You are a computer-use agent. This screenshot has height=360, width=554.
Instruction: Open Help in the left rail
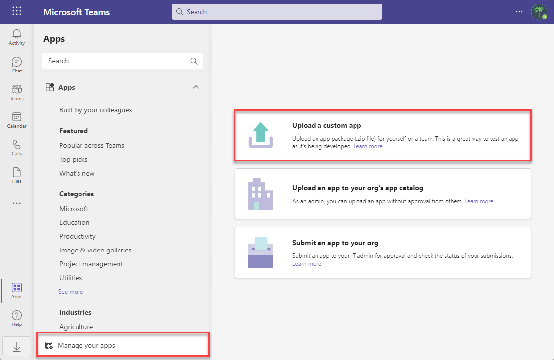[x=17, y=319]
